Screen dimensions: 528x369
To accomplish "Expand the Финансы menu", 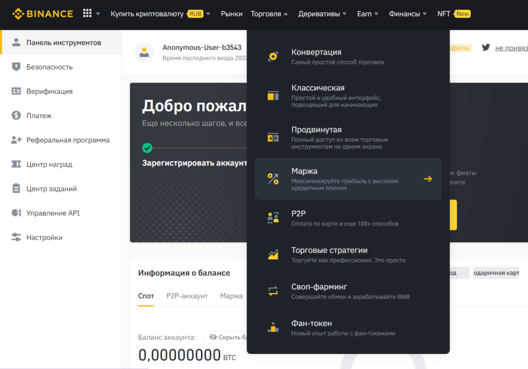I will pos(407,14).
